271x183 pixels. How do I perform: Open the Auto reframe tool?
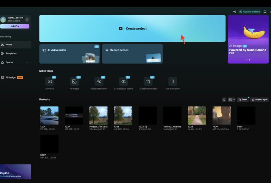coord(172,82)
